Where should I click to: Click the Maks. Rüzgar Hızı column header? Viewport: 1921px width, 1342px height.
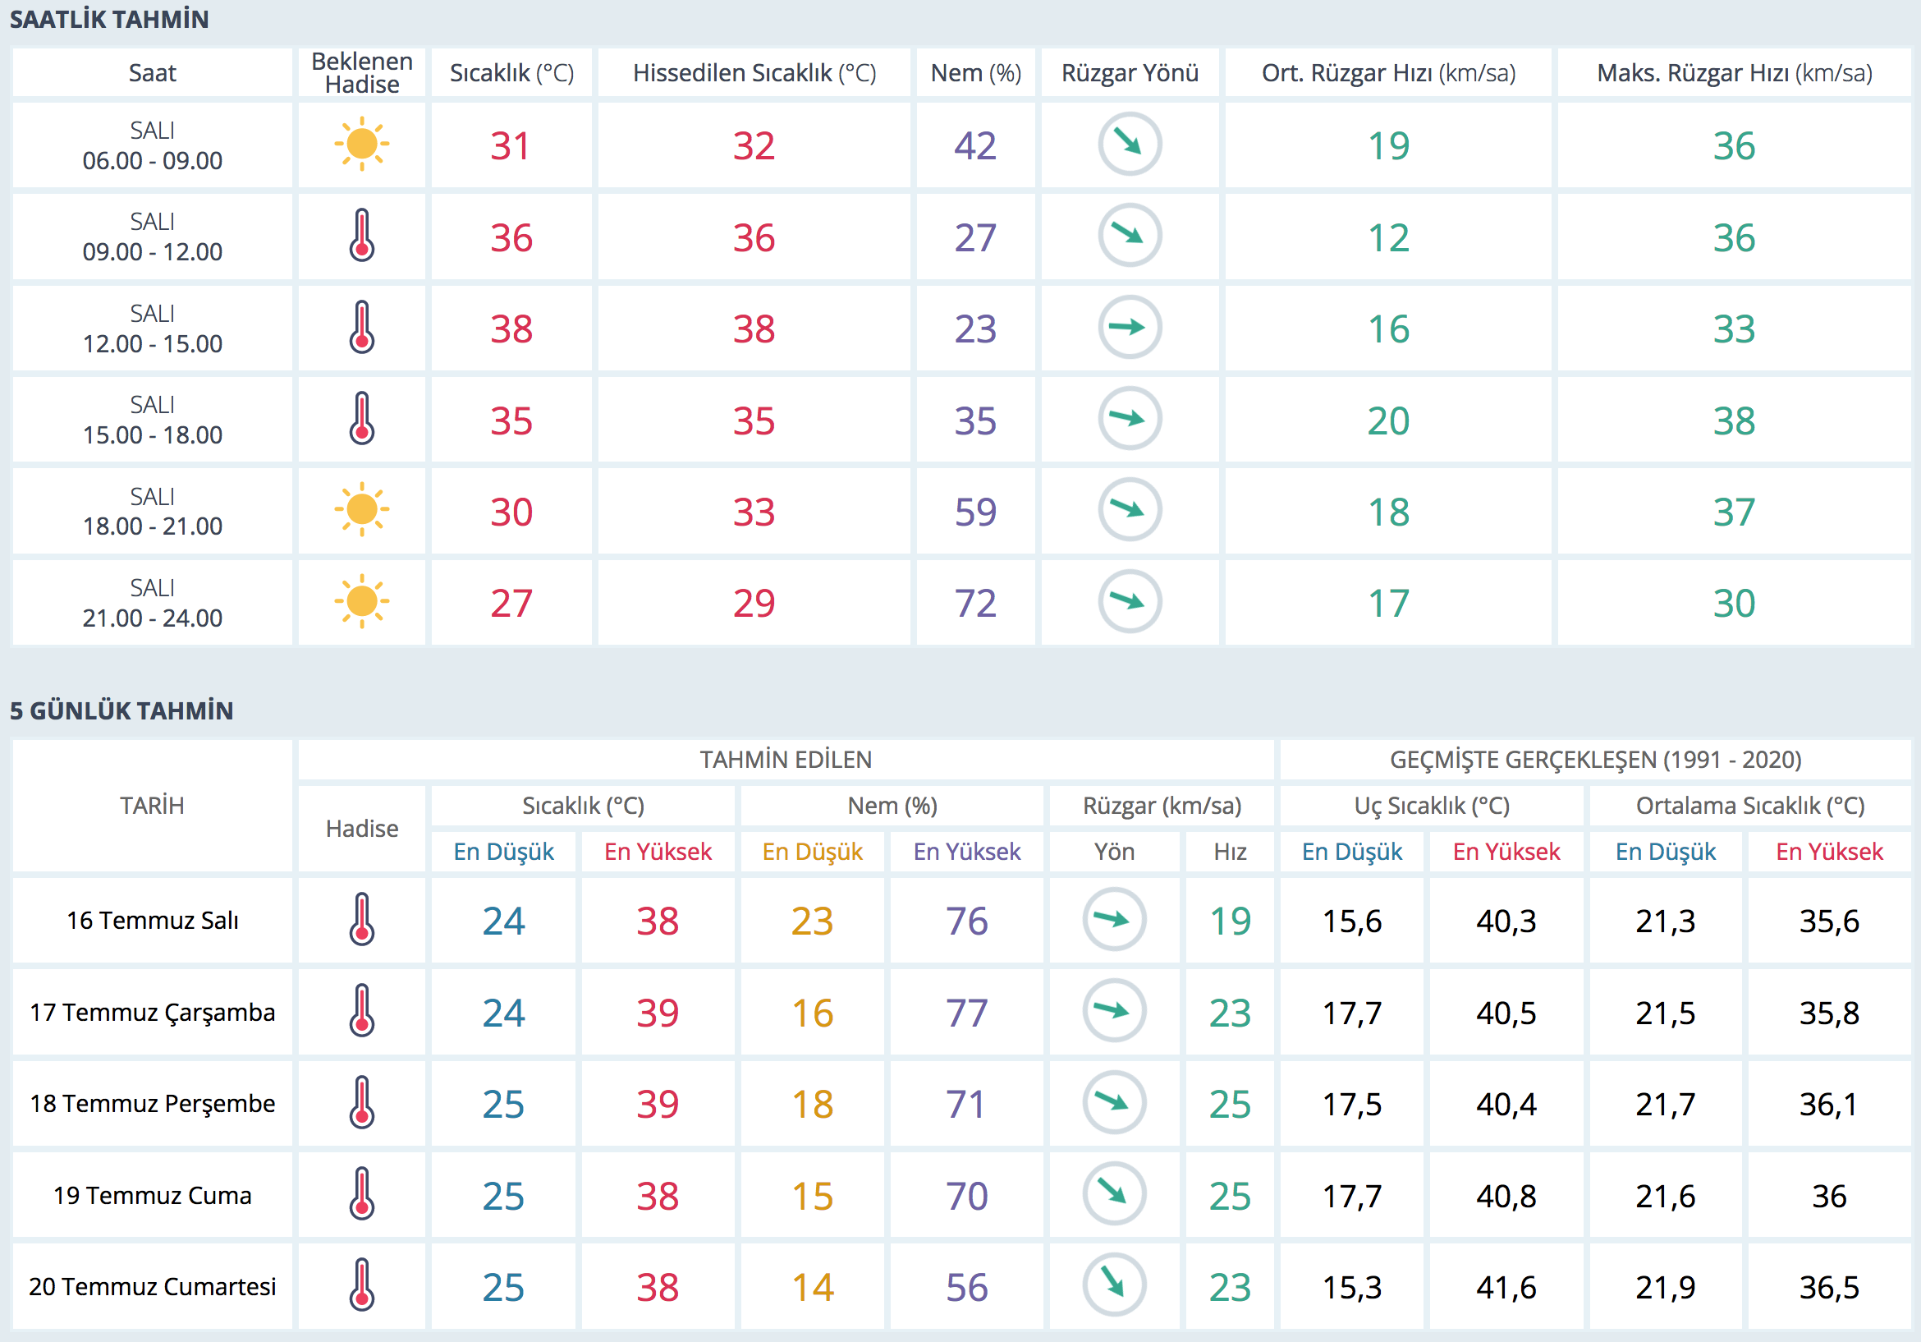tap(1735, 73)
